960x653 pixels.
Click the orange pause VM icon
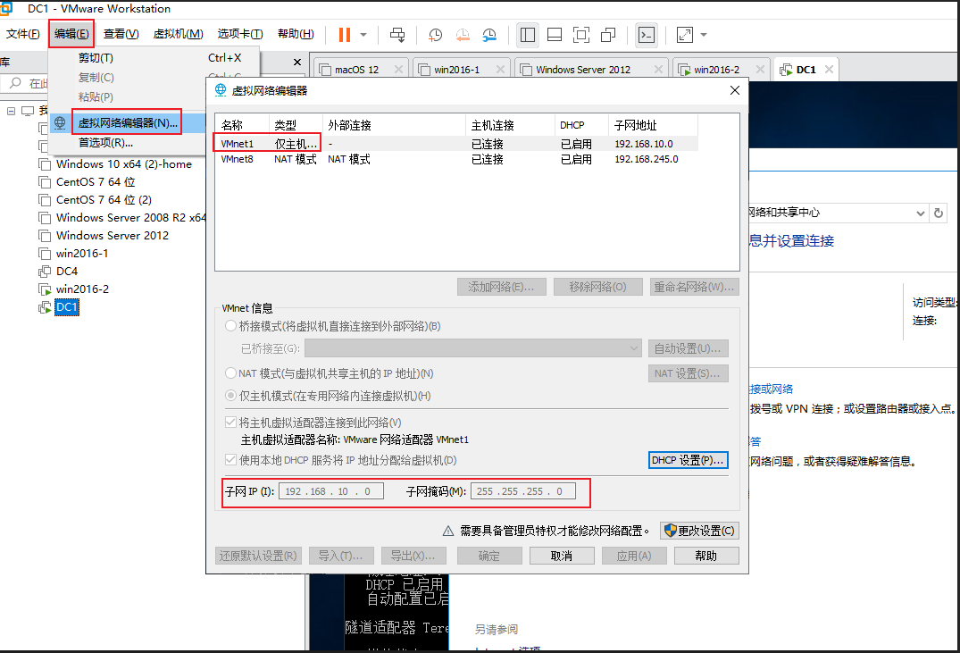[x=345, y=35]
